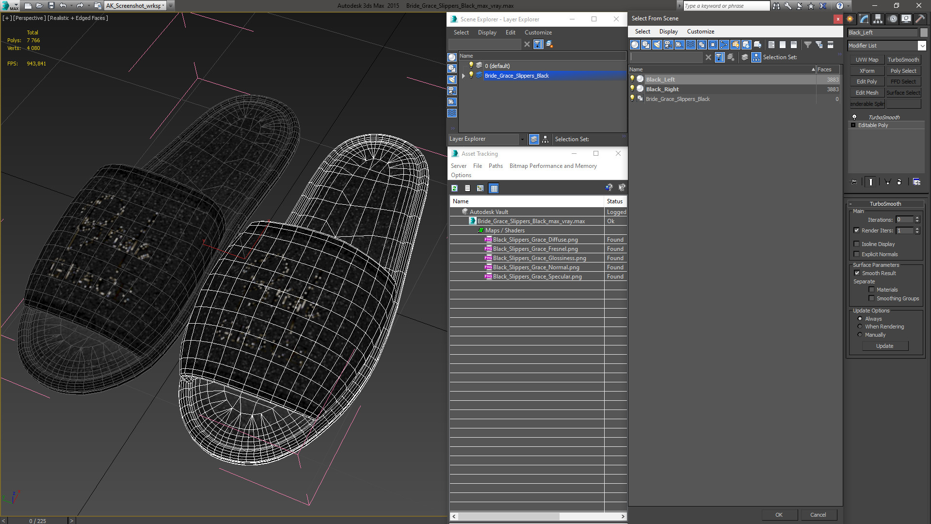The image size is (931, 524).
Task: Click Make Unique icon below modifier stack
Action: click(887, 181)
